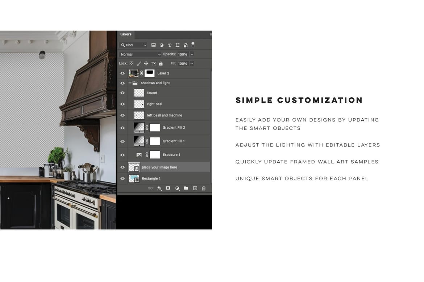This screenshot has height=282, width=424.
Task: Collapse the shadows and light group
Action: [x=130, y=83]
